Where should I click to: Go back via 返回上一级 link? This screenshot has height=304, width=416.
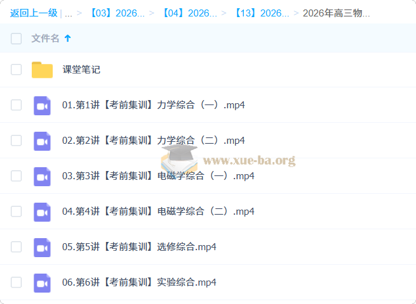[x=34, y=13]
